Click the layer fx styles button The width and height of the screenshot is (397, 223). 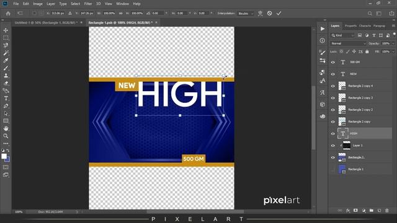(348, 211)
